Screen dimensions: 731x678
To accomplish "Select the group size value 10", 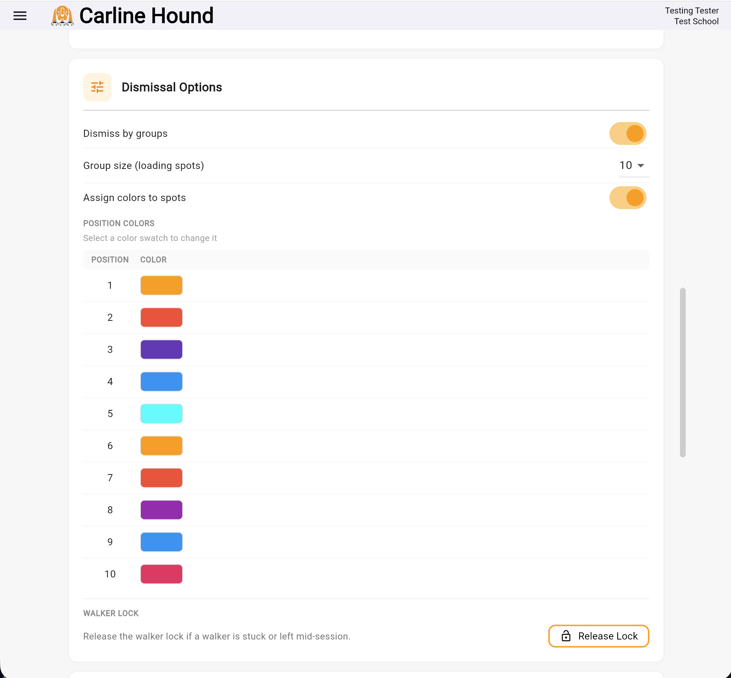I will pyautogui.click(x=626, y=165).
